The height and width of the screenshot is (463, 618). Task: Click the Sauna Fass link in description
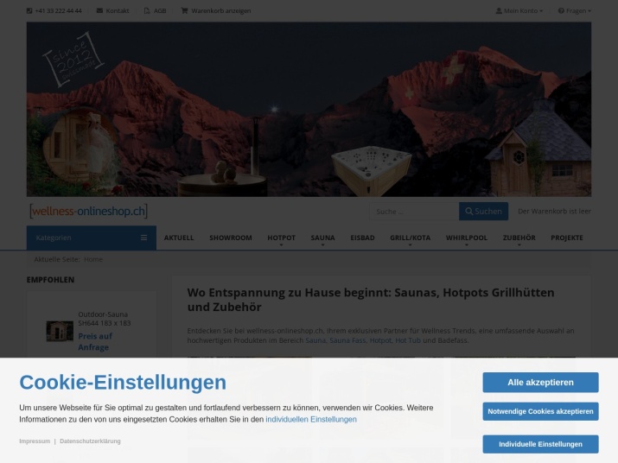pyautogui.click(x=347, y=340)
